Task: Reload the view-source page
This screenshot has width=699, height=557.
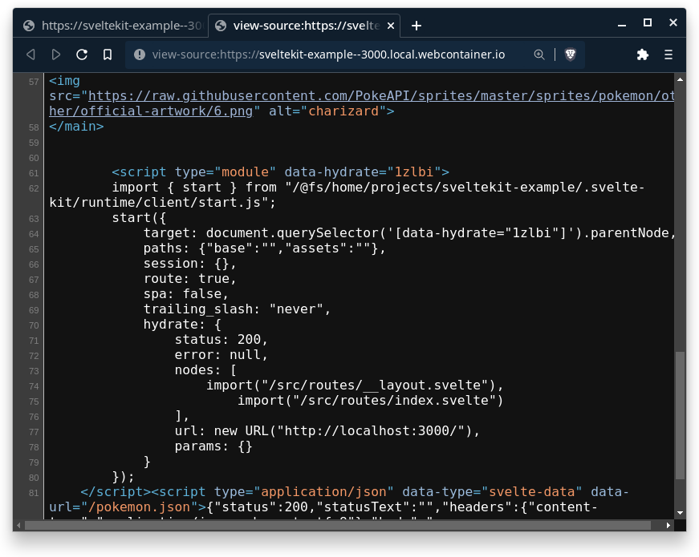Action: click(82, 54)
